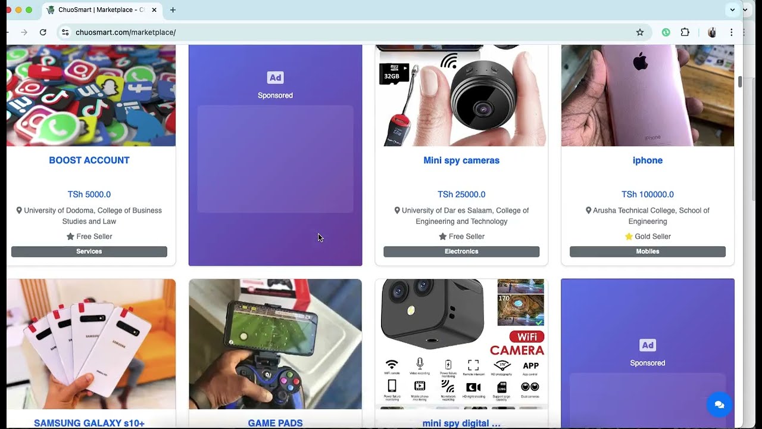Click the Ad badge in lower sponsored card
Screen dimensions: 762x429
tap(648, 345)
